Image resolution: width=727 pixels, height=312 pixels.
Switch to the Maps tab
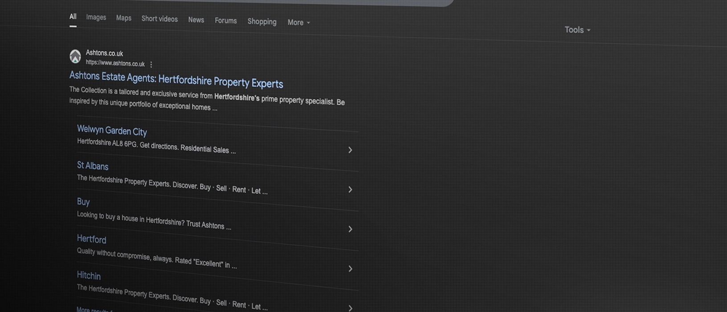click(x=124, y=18)
